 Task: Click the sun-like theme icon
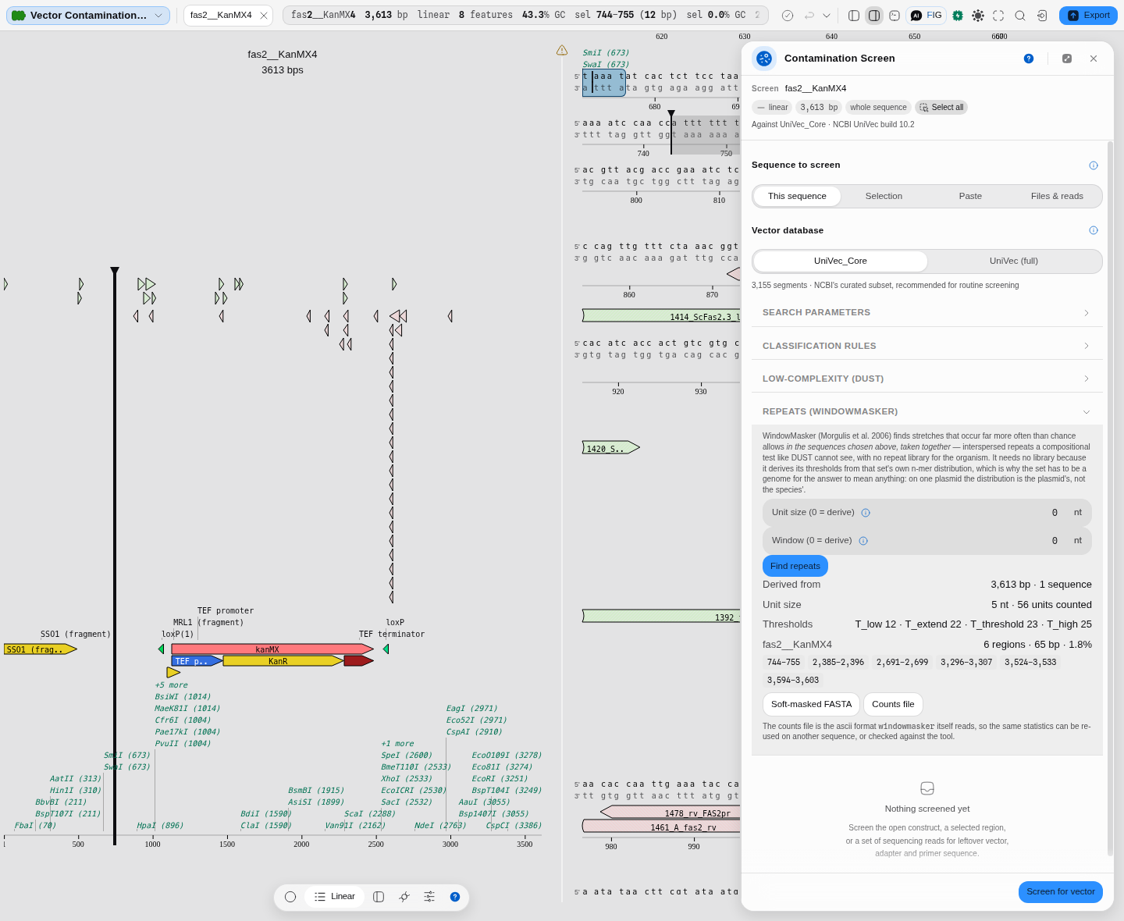click(x=978, y=16)
